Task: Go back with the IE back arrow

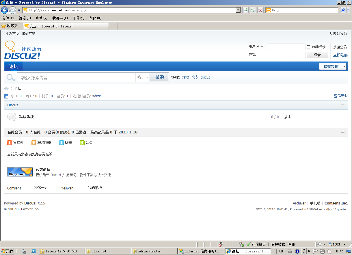Action: (x=4, y=10)
